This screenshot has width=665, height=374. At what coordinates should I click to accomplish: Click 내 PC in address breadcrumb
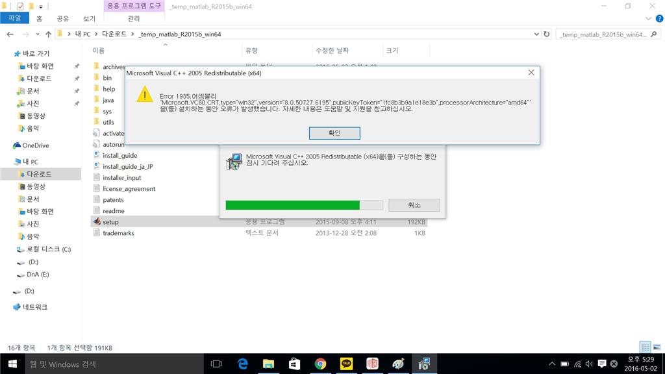pyautogui.click(x=82, y=34)
